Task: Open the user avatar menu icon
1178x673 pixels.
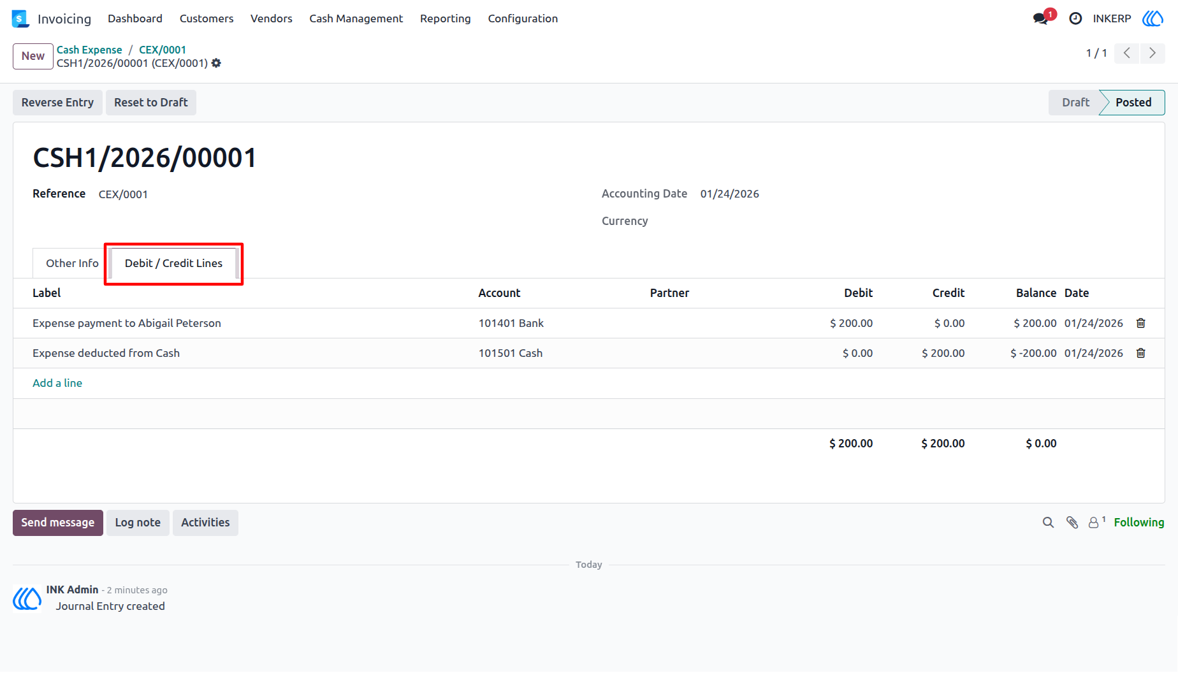Action: [x=1153, y=18]
